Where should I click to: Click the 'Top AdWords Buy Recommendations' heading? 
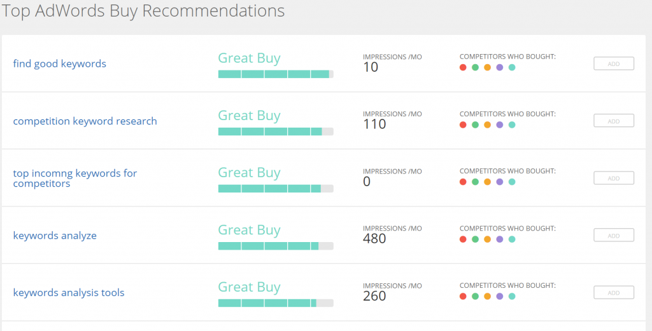pyautogui.click(x=143, y=11)
